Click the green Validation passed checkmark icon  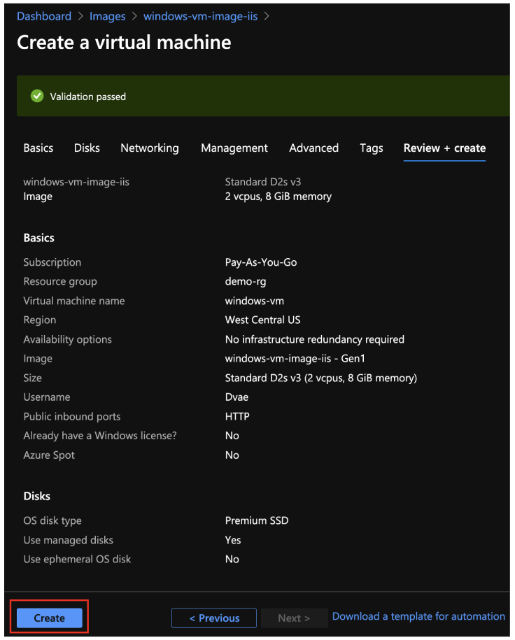click(37, 97)
